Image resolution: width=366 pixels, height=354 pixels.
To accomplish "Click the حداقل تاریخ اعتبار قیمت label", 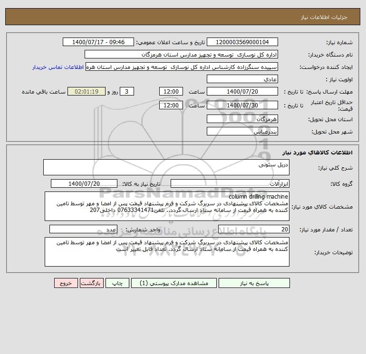I will (x=332, y=105).
